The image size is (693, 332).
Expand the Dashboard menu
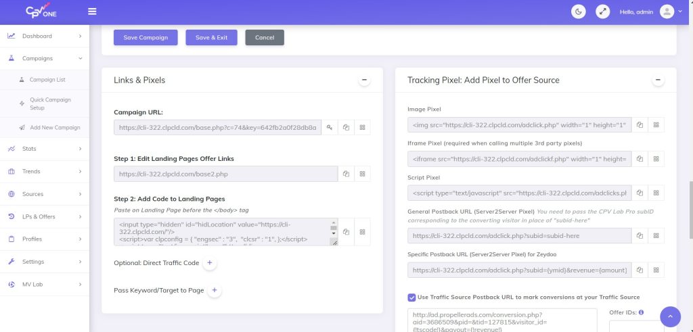(80, 37)
